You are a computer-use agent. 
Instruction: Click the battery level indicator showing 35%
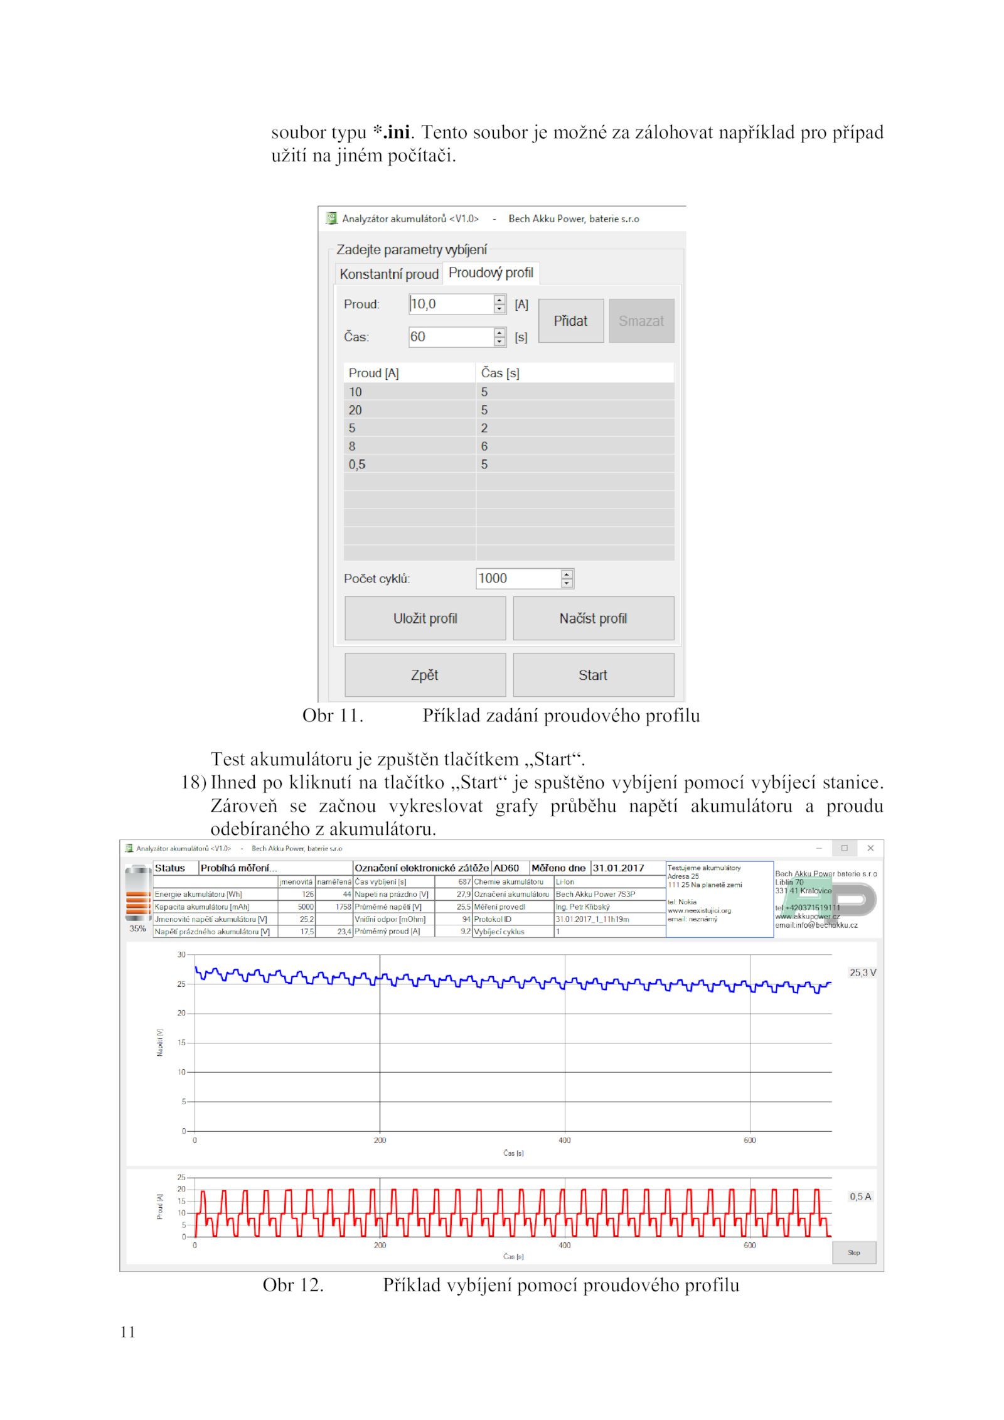137,898
